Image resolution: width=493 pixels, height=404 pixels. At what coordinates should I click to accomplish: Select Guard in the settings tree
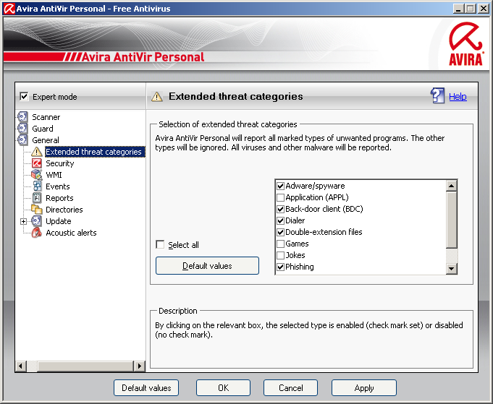(43, 129)
